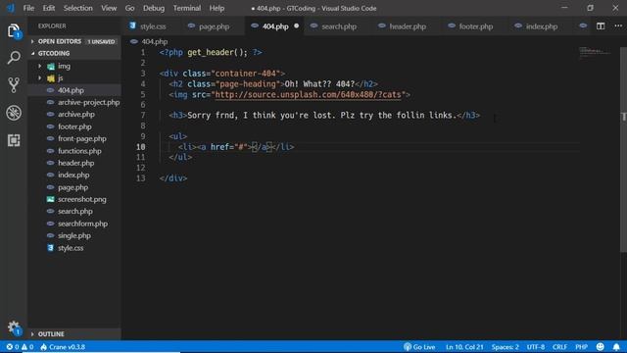Click the VS Code logo icon

tap(11, 8)
